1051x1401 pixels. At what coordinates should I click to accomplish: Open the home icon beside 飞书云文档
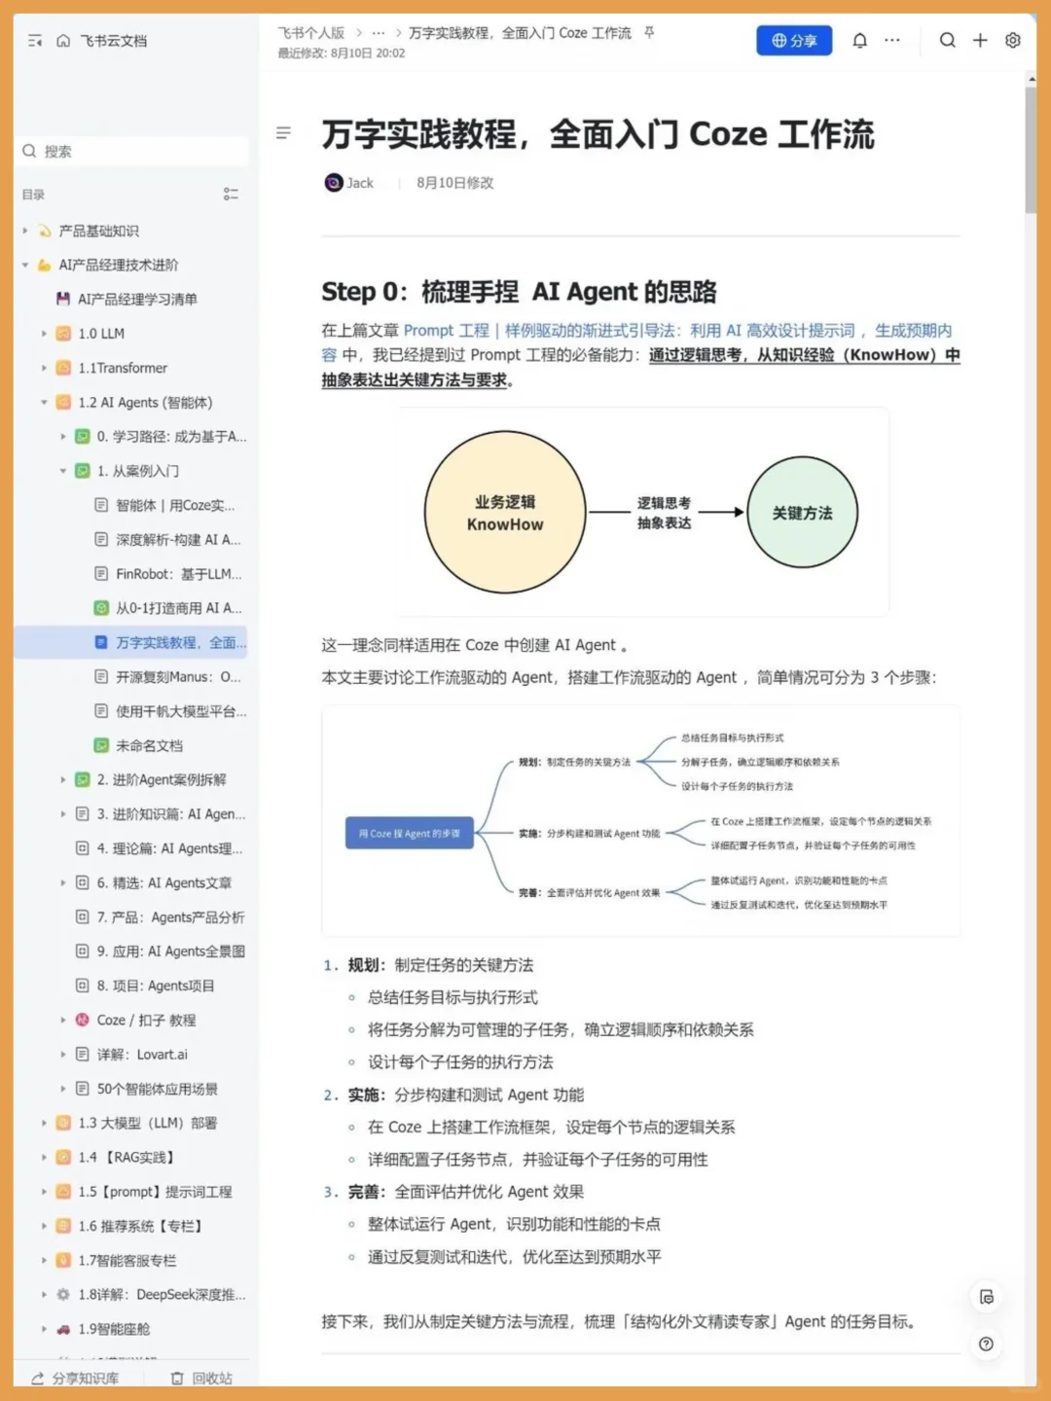click(63, 41)
